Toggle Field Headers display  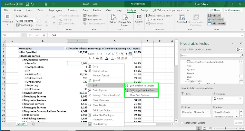216,24
